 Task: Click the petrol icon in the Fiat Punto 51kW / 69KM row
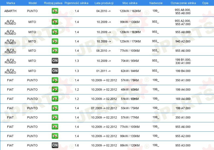pyautogui.click(x=55, y=99)
